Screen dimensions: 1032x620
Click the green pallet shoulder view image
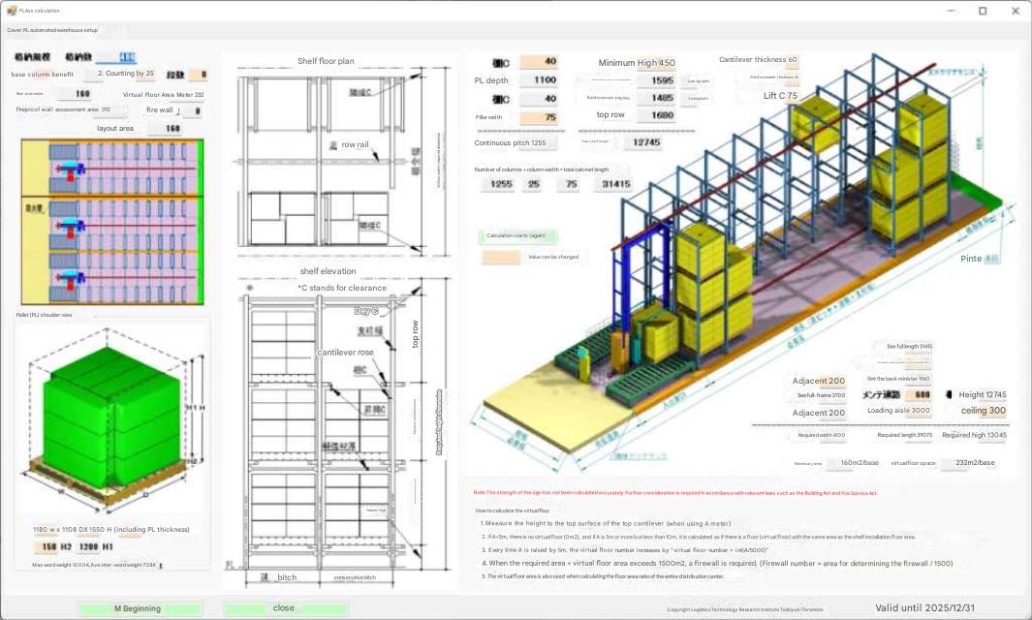(111, 418)
